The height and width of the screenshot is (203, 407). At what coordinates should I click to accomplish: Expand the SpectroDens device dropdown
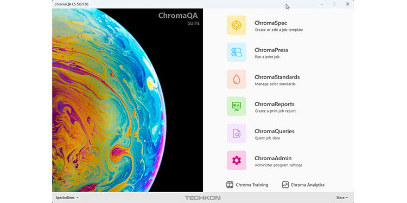(x=67, y=198)
